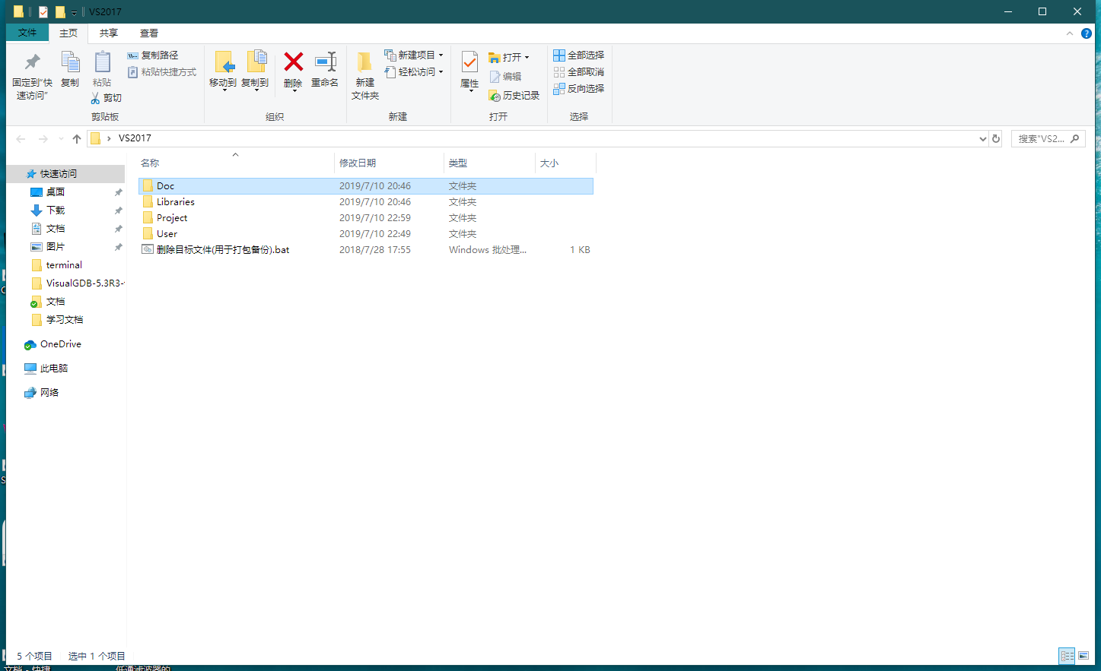Screen dimensions: 1101x671
Task: Expand the address bar history dropdown
Action: (982, 139)
